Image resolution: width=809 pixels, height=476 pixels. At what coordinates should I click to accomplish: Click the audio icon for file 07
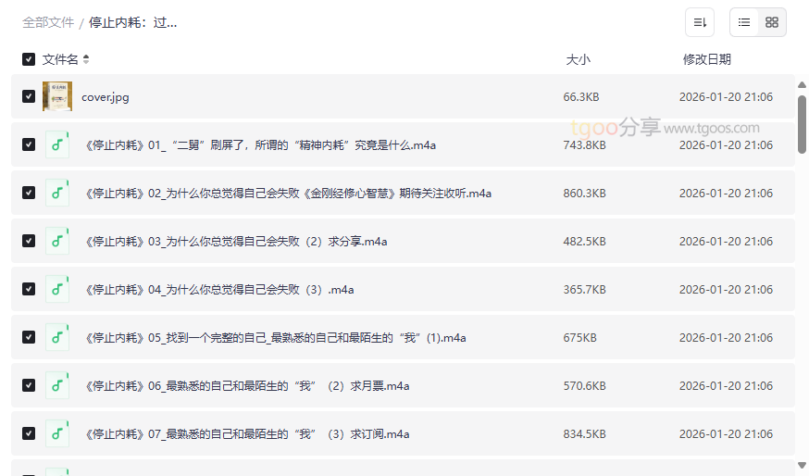[x=57, y=433]
